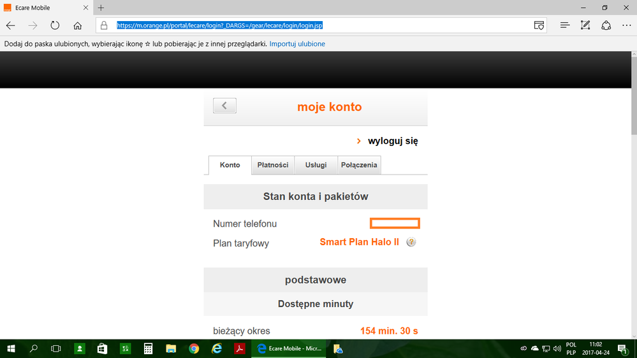Click the Plan taryfowy label
This screenshot has height=358, width=637.
click(x=241, y=243)
